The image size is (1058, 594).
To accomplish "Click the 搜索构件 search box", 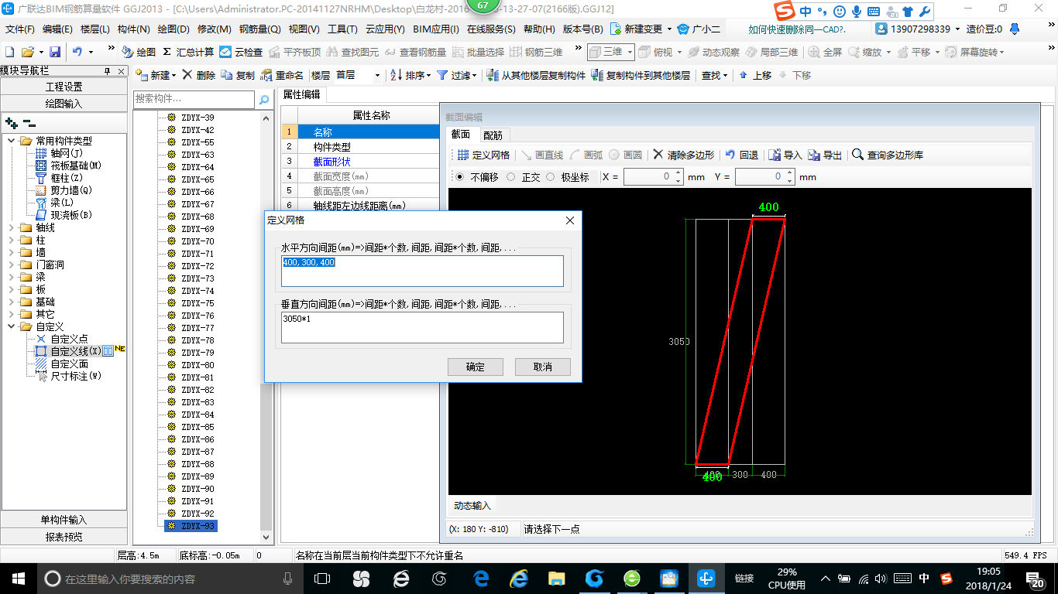I will click(194, 100).
